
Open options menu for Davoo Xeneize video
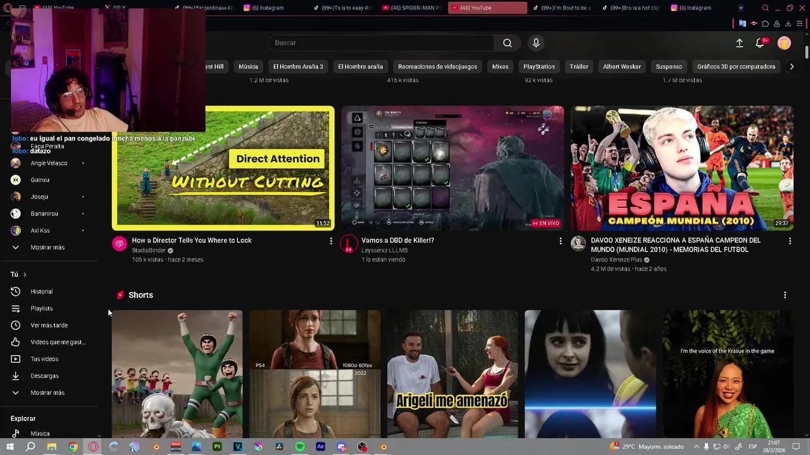point(790,241)
